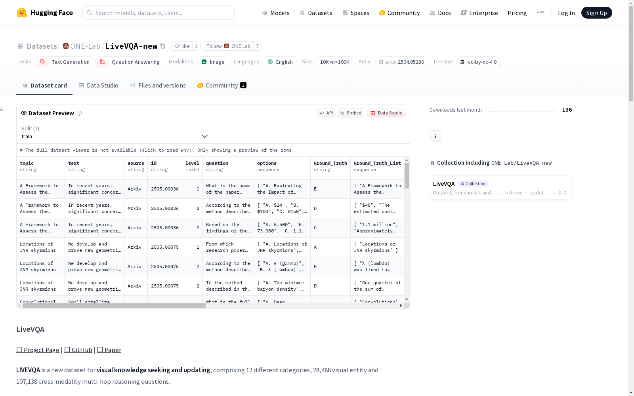Click Log In
The height and width of the screenshot is (396, 634).
coord(566,13)
